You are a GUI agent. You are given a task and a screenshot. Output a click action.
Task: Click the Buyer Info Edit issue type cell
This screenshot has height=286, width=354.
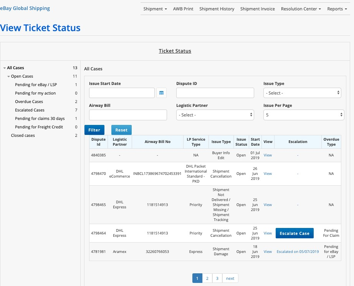pos(221,155)
